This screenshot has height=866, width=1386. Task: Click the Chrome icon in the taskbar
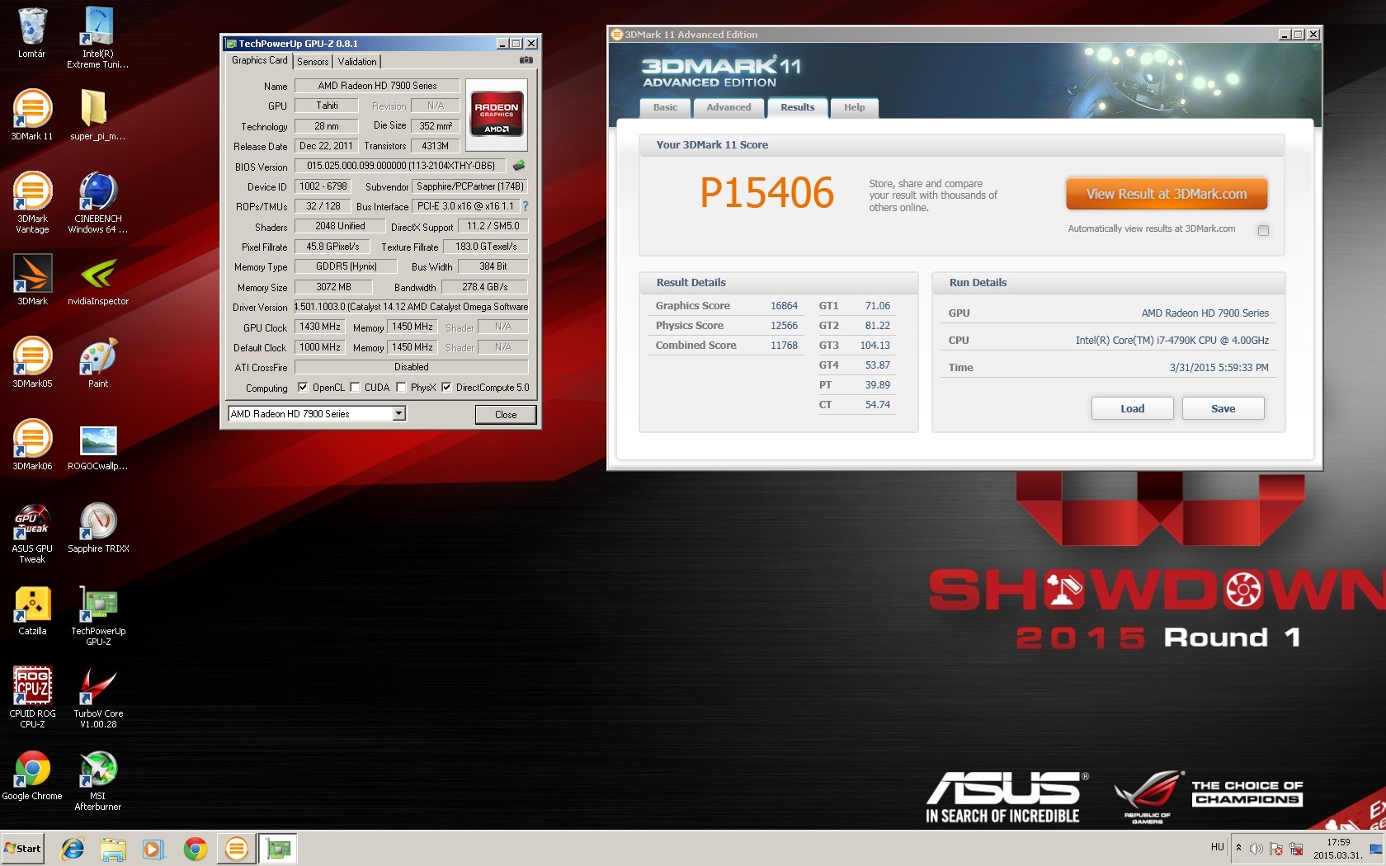click(x=195, y=848)
